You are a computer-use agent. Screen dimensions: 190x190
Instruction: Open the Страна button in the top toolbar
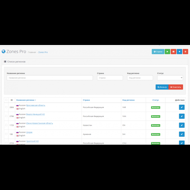pos(158,51)
